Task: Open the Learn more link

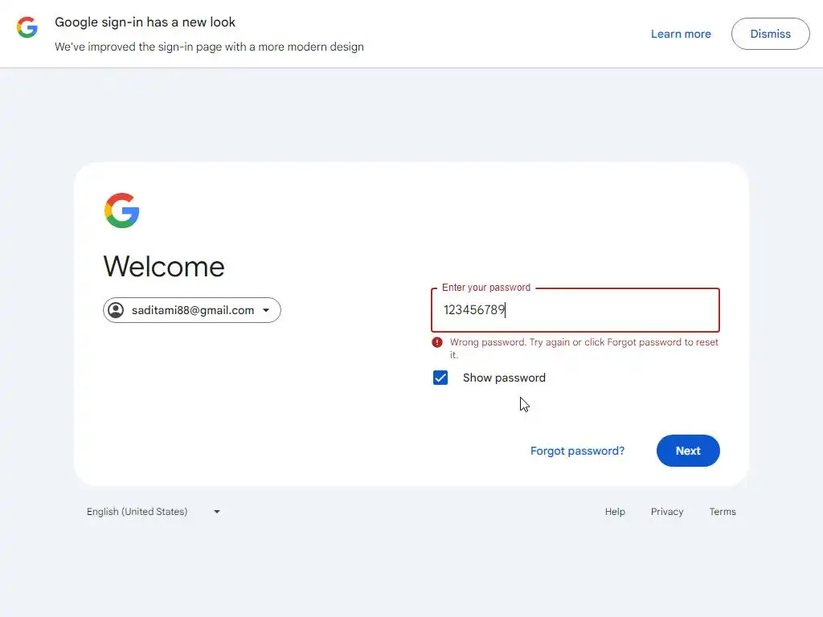Action: 681,34
